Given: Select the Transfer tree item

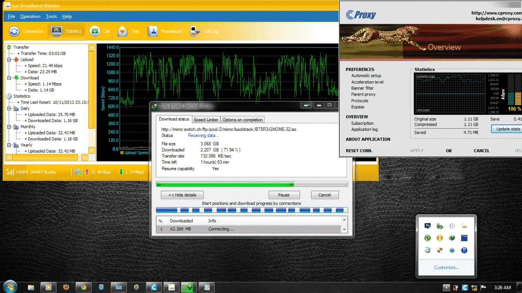Looking at the screenshot, I should click(x=21, y=47).
